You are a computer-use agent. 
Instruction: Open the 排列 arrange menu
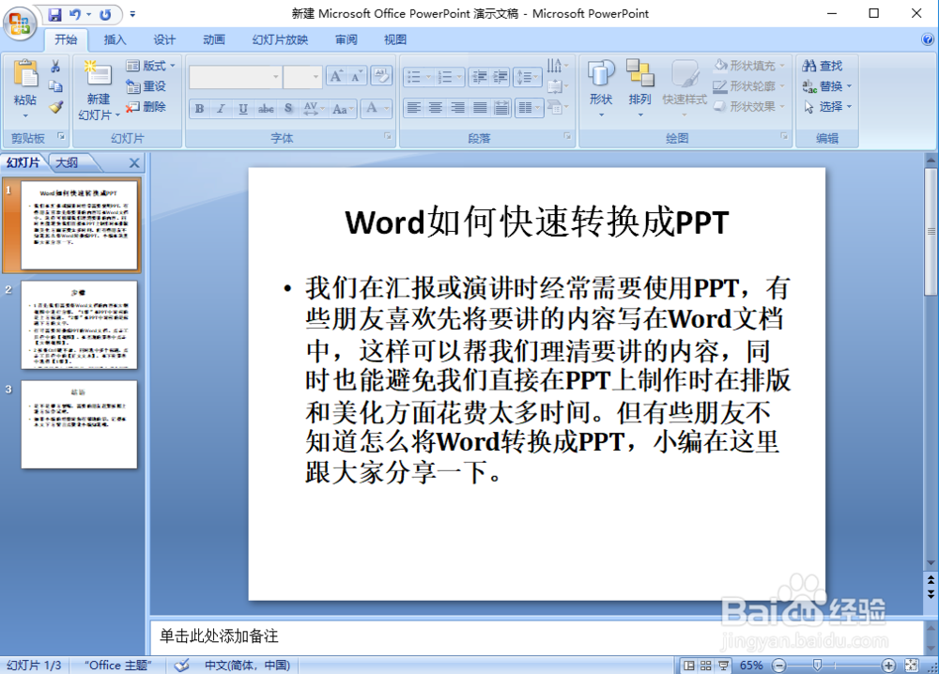[639, 88]
